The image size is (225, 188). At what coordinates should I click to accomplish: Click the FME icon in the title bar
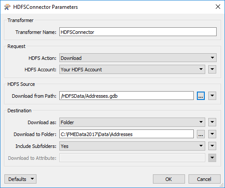(x=7, y=7)
